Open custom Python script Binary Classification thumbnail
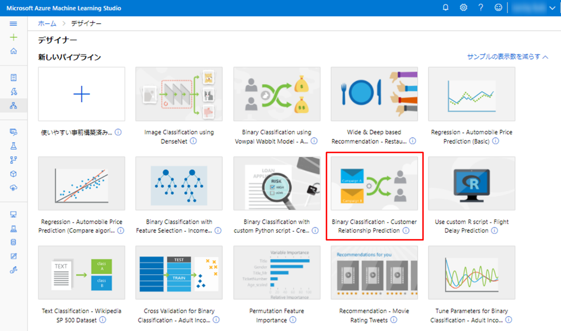Viewport: 561px width, 331px height. 277,183
